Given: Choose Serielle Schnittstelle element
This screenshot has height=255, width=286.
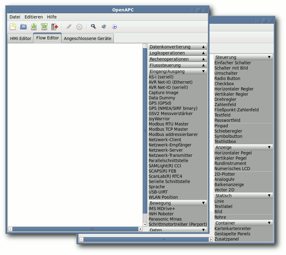Looking at the screenshot, I should pos(169,182).
